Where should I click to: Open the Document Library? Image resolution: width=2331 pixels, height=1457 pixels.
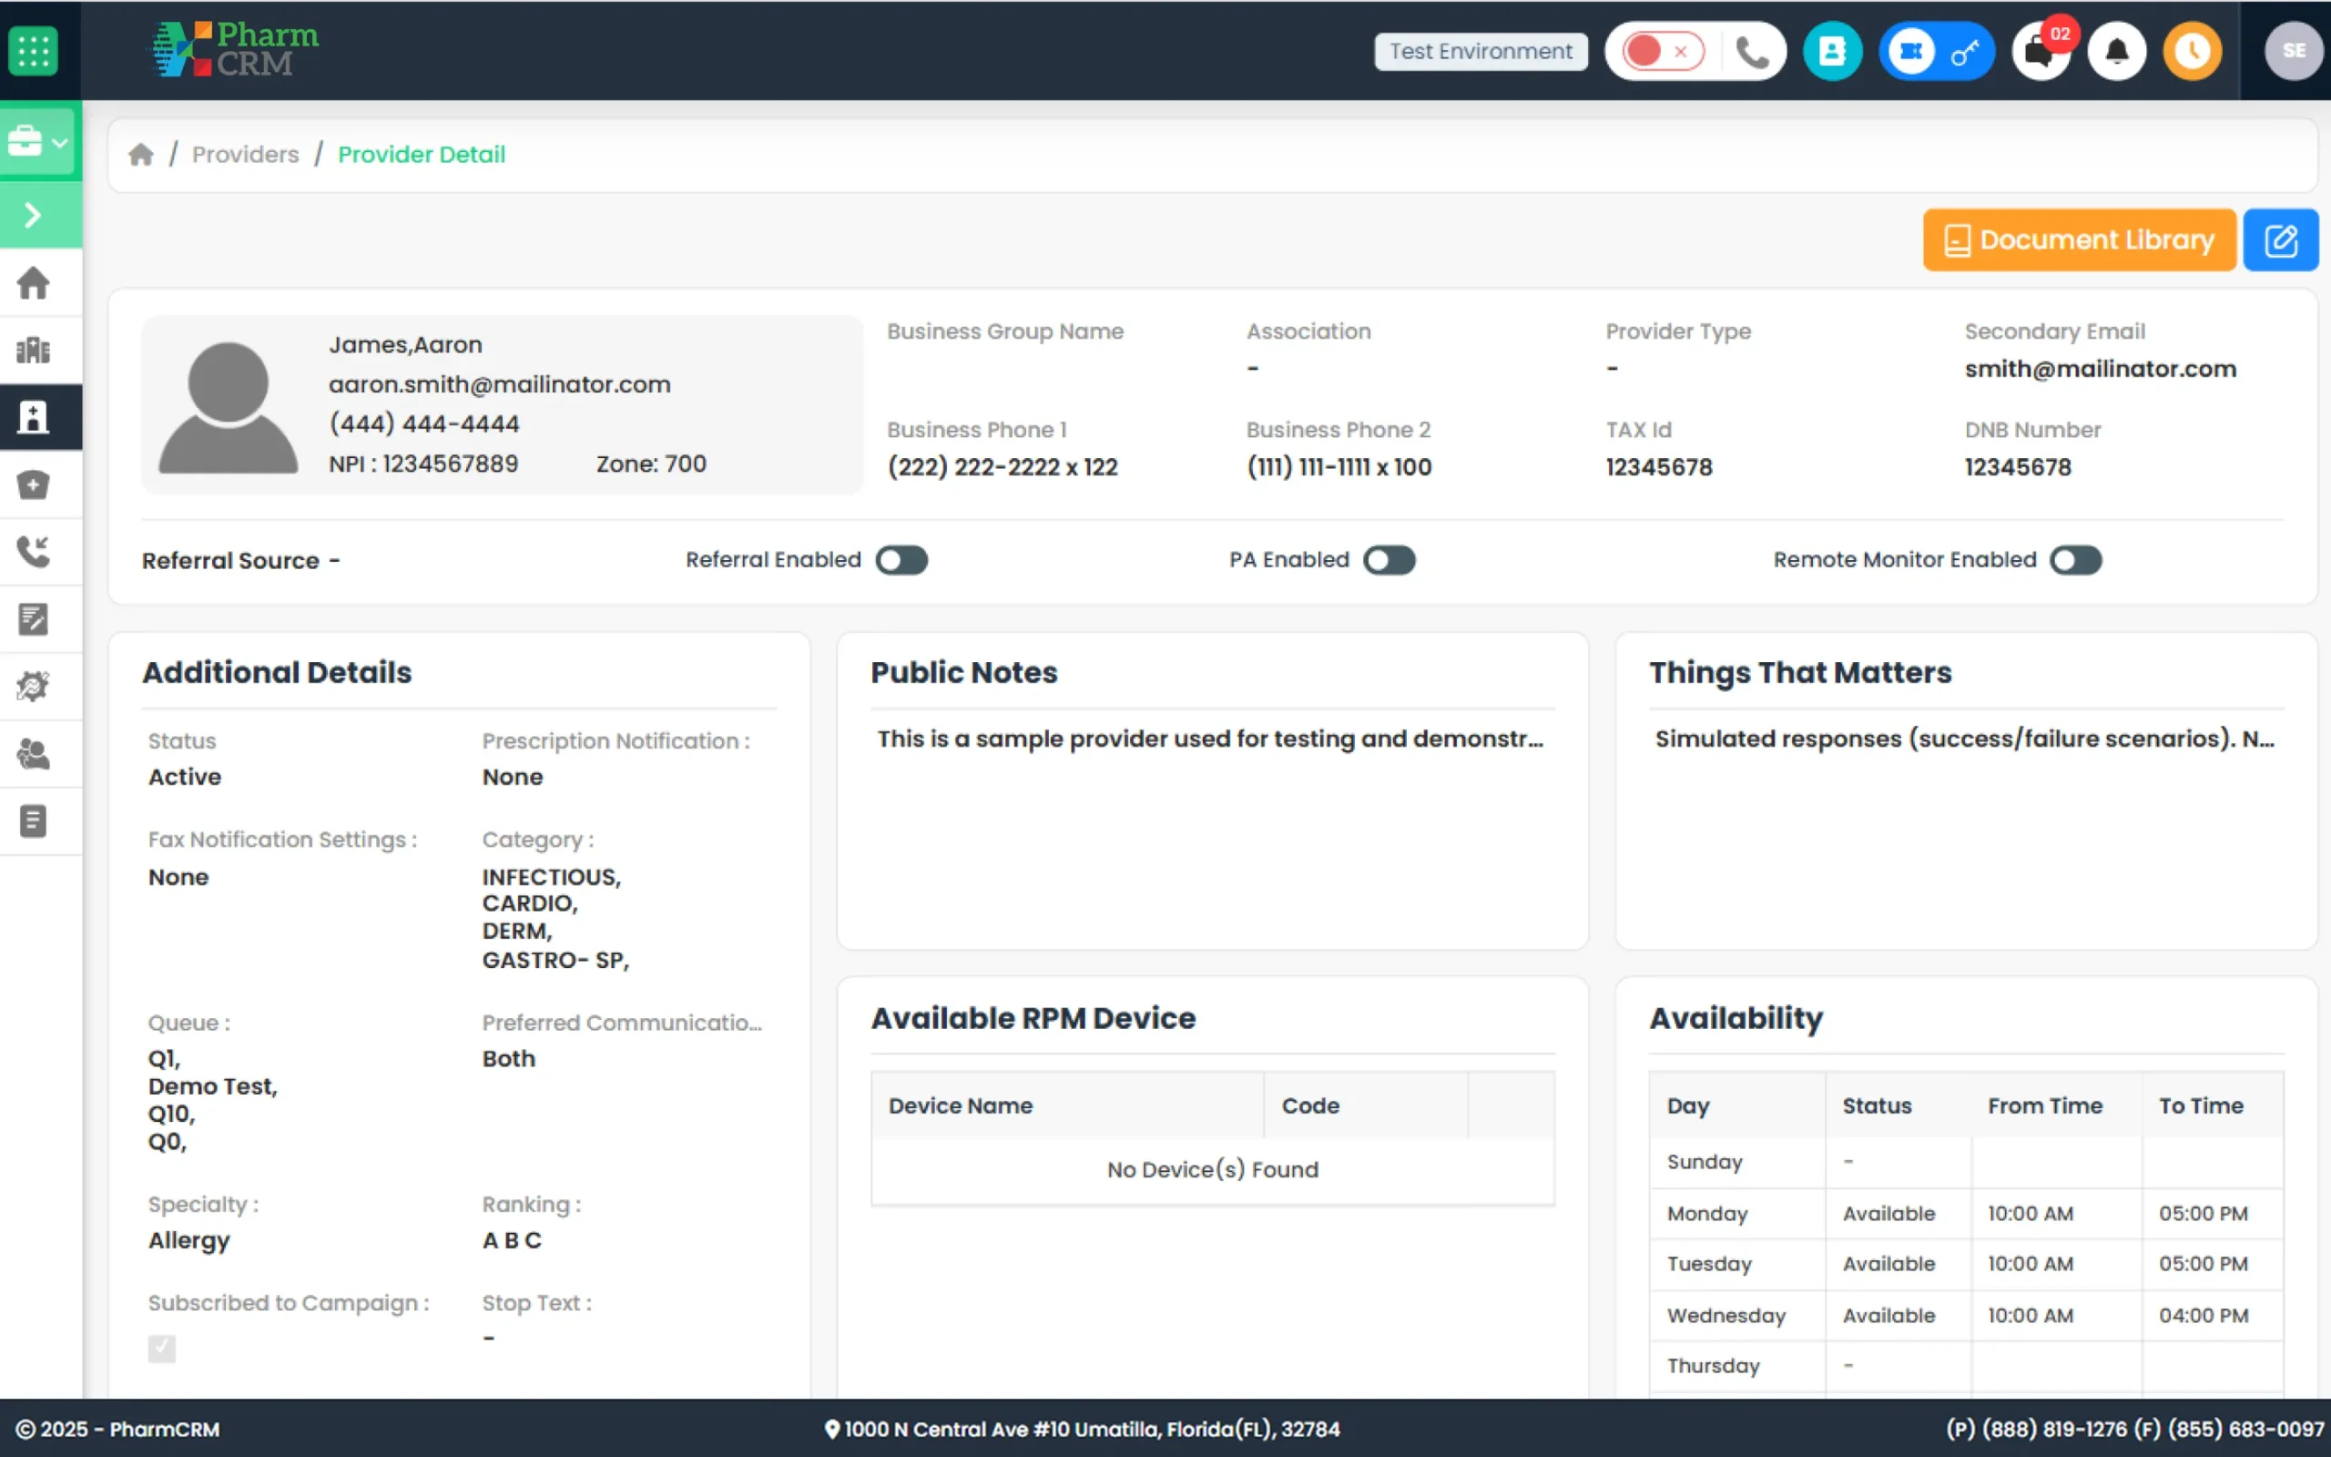(x=2079, y=239)
